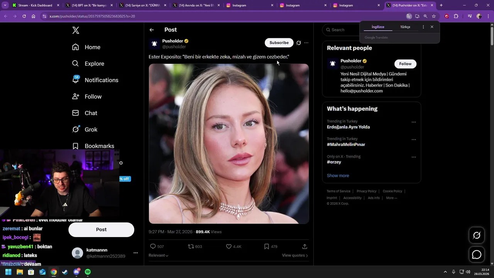Open the #MahraMelinPınar trend
The height and width of the screenshot is (278, 494).
(346, 144)
